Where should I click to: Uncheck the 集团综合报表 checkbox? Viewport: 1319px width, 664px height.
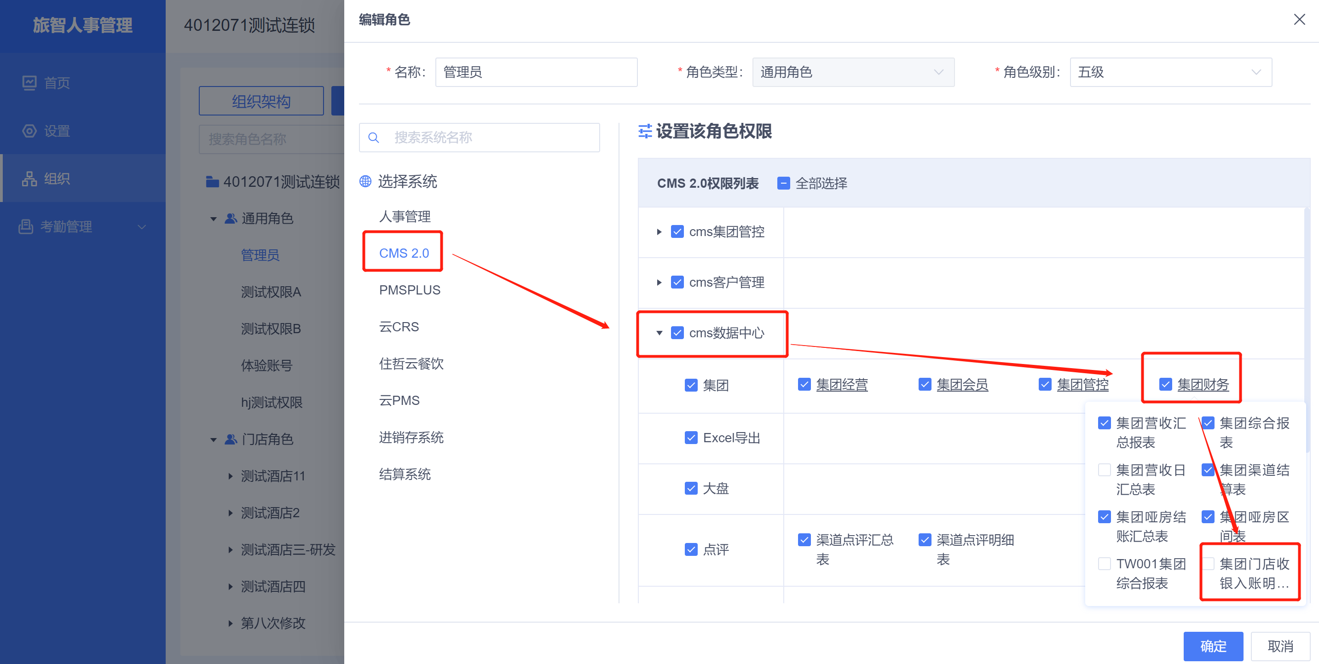click(1207, 423)
